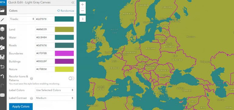Click the Roads hex field #3d7676
This screenshot has width=234, height=110.
pyautogui.click(x=45, y=45)
